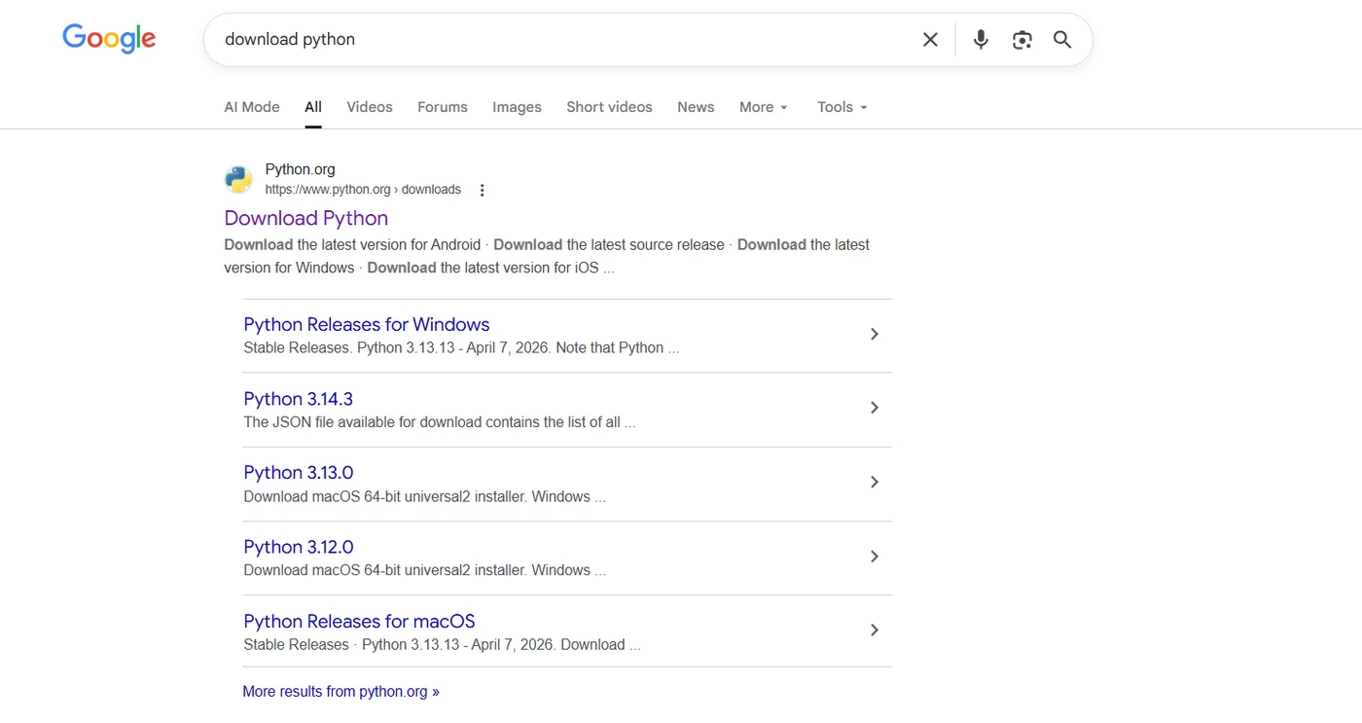The width and height of the screenshot is (1362, 723).
Task: Click chevron on Python 3.14.3 row
Action: [875, 408]
